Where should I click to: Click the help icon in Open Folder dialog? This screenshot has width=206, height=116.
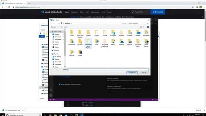pos(148,27)
